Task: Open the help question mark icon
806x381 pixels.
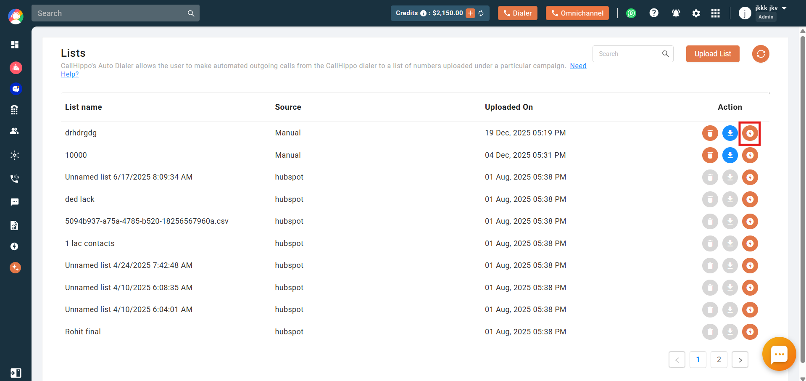Action: point(654,13)
